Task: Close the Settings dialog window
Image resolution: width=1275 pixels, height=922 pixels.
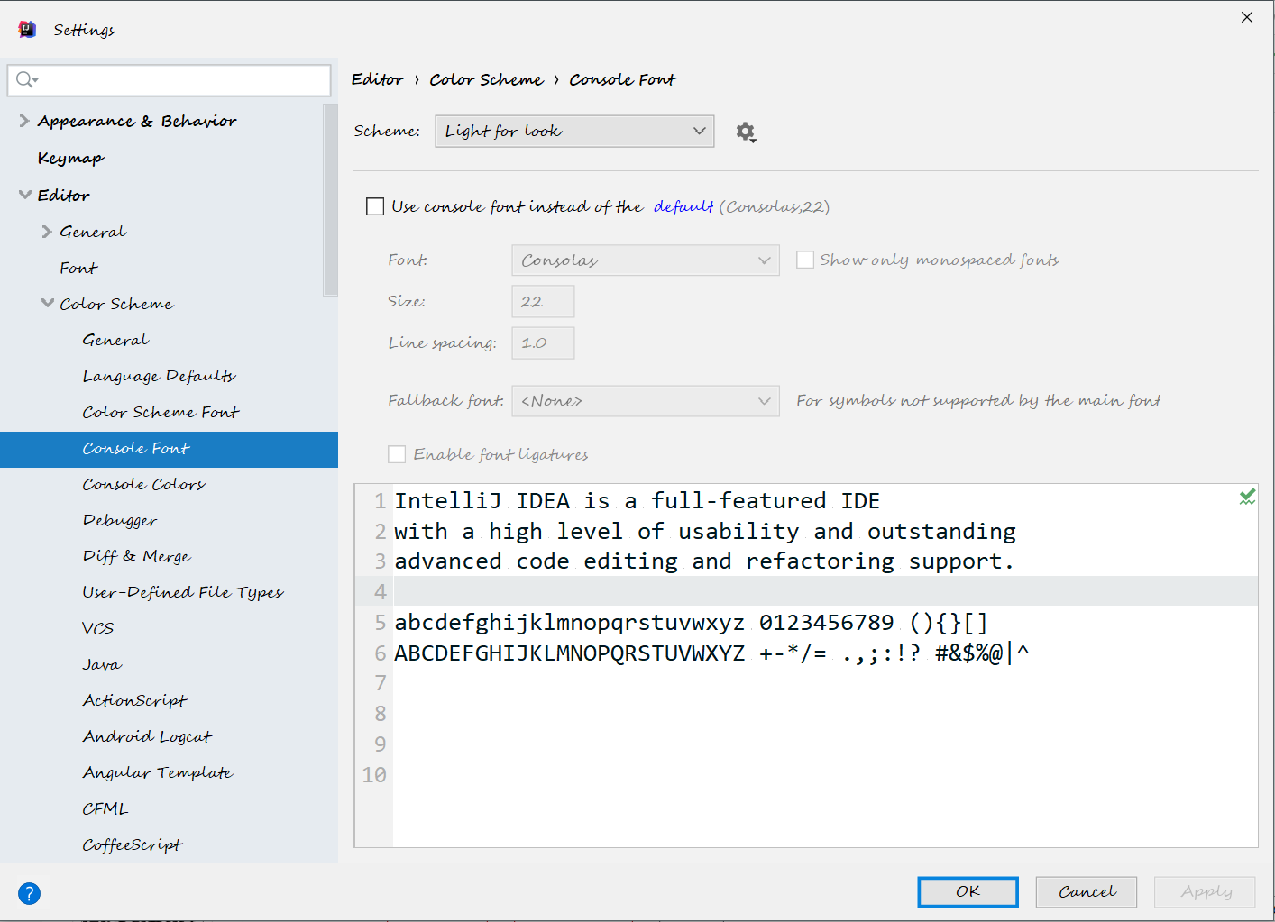Action: click(x=1247, y=17)
